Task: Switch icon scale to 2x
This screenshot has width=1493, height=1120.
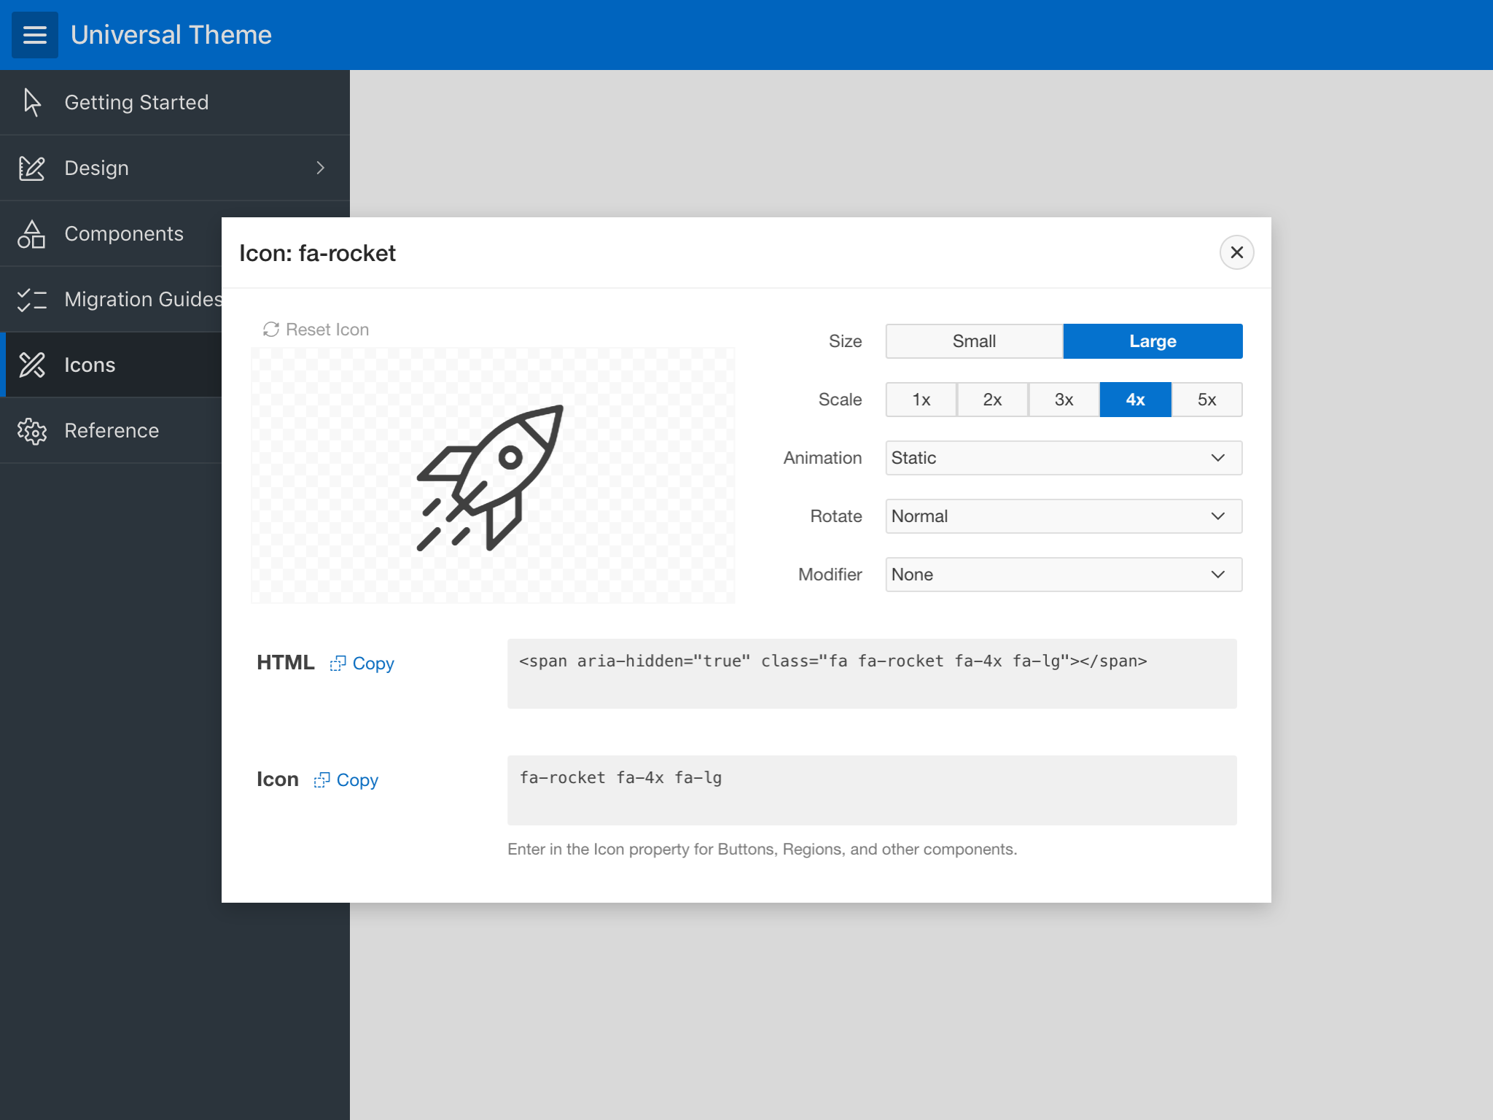Action: coord(991,400)
